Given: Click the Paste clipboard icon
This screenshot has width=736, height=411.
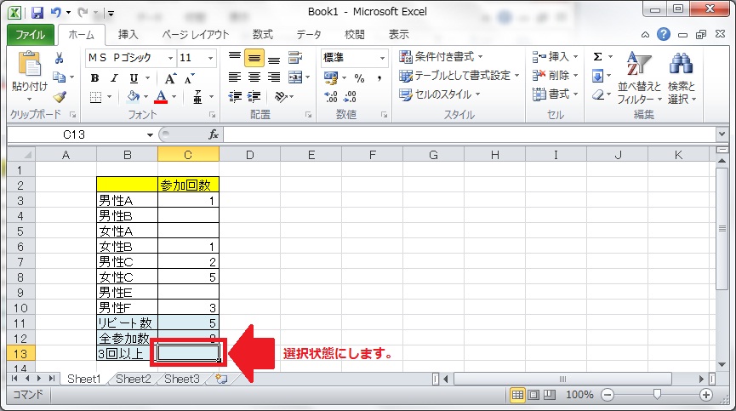Looking at the screenshot, I should [29, 64].
